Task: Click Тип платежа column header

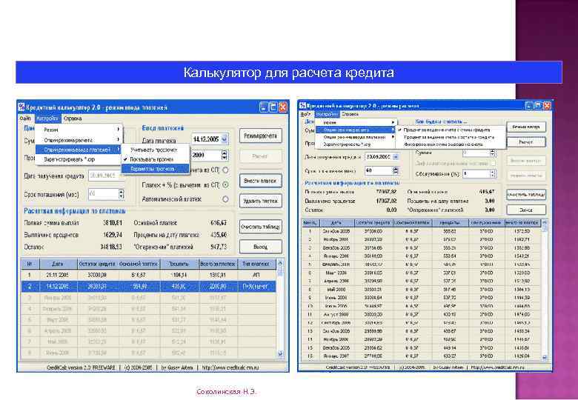Action: pos(256,264)
